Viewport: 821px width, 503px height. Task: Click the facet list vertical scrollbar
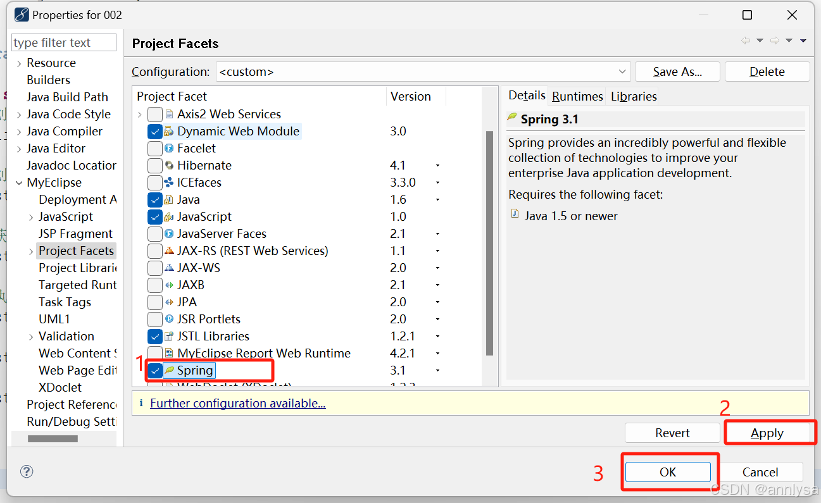(x=489, y=243)
